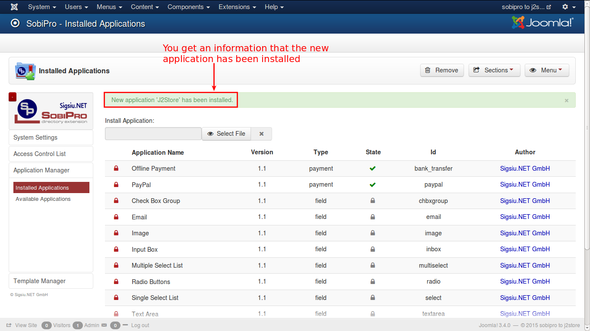Click the red lock icon for Radio Buttons
This screenshot has height=331, width=590.
click(116, 281)
